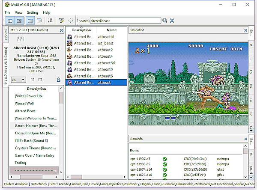Open the File menu
The height and width of the screenshot is (190, 257).
click(x=8, y=12)
